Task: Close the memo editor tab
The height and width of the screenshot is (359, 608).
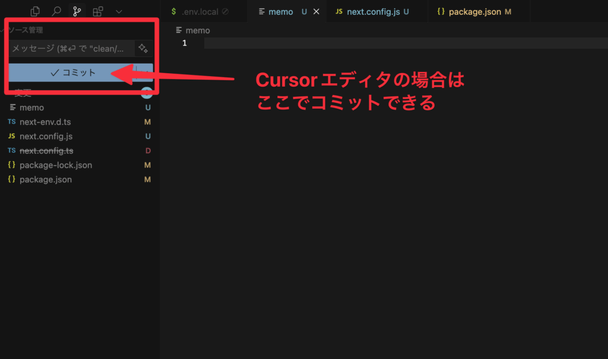Action: click(x=315, y=11)
